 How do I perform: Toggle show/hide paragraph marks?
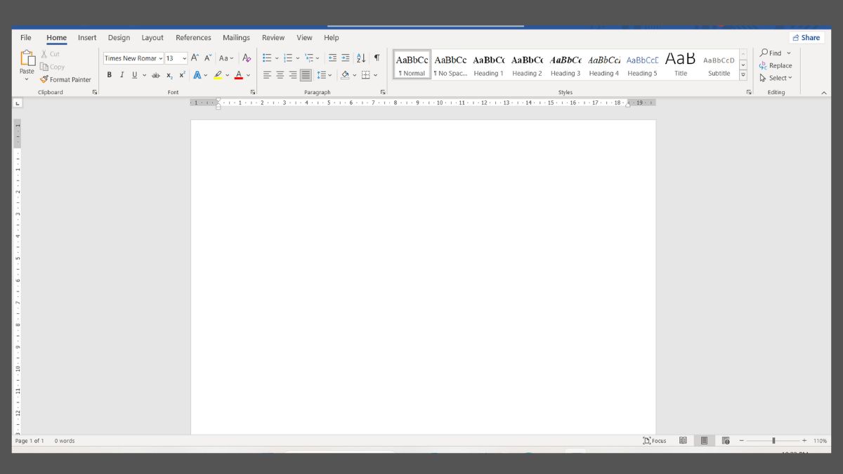(x=377, y=58)
